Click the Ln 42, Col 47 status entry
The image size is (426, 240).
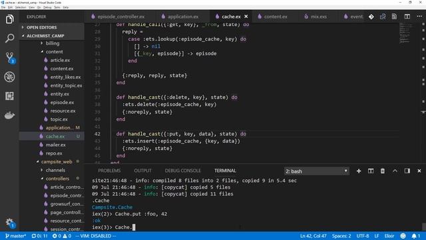313,236
